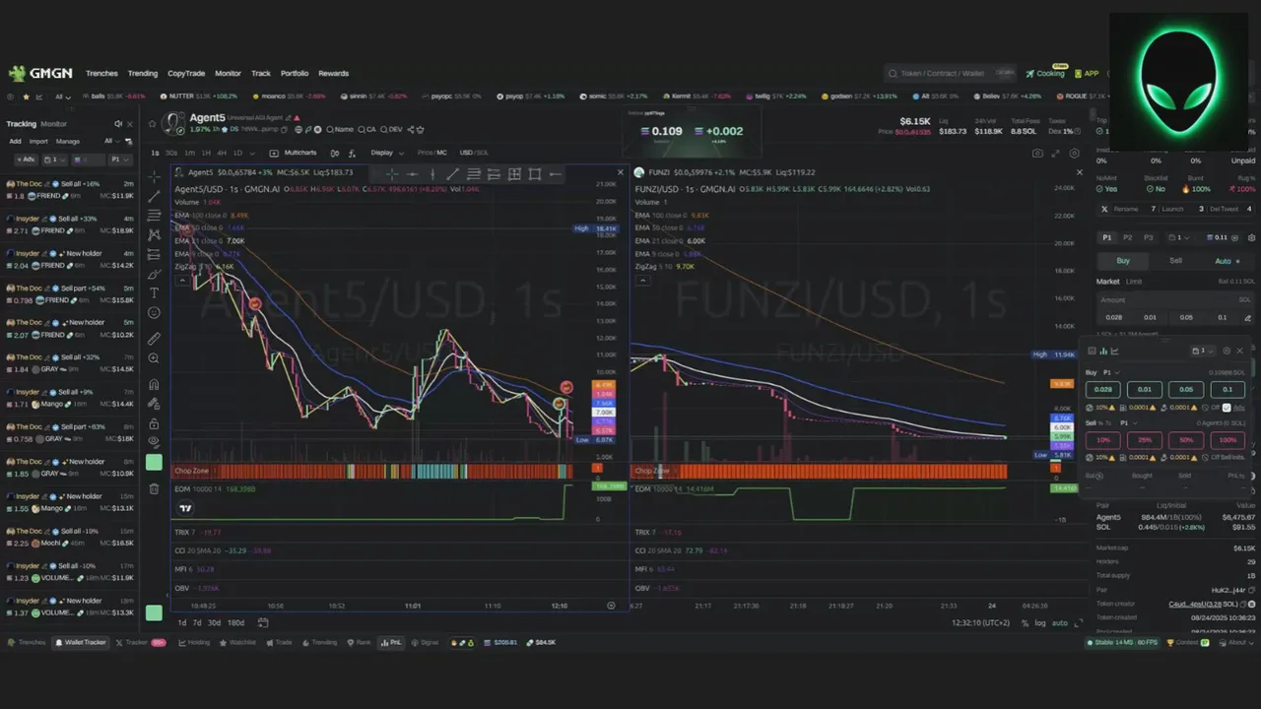Open the Adv. filter in tracking panel
The image size is (1261, 709).
pos(25,159)
